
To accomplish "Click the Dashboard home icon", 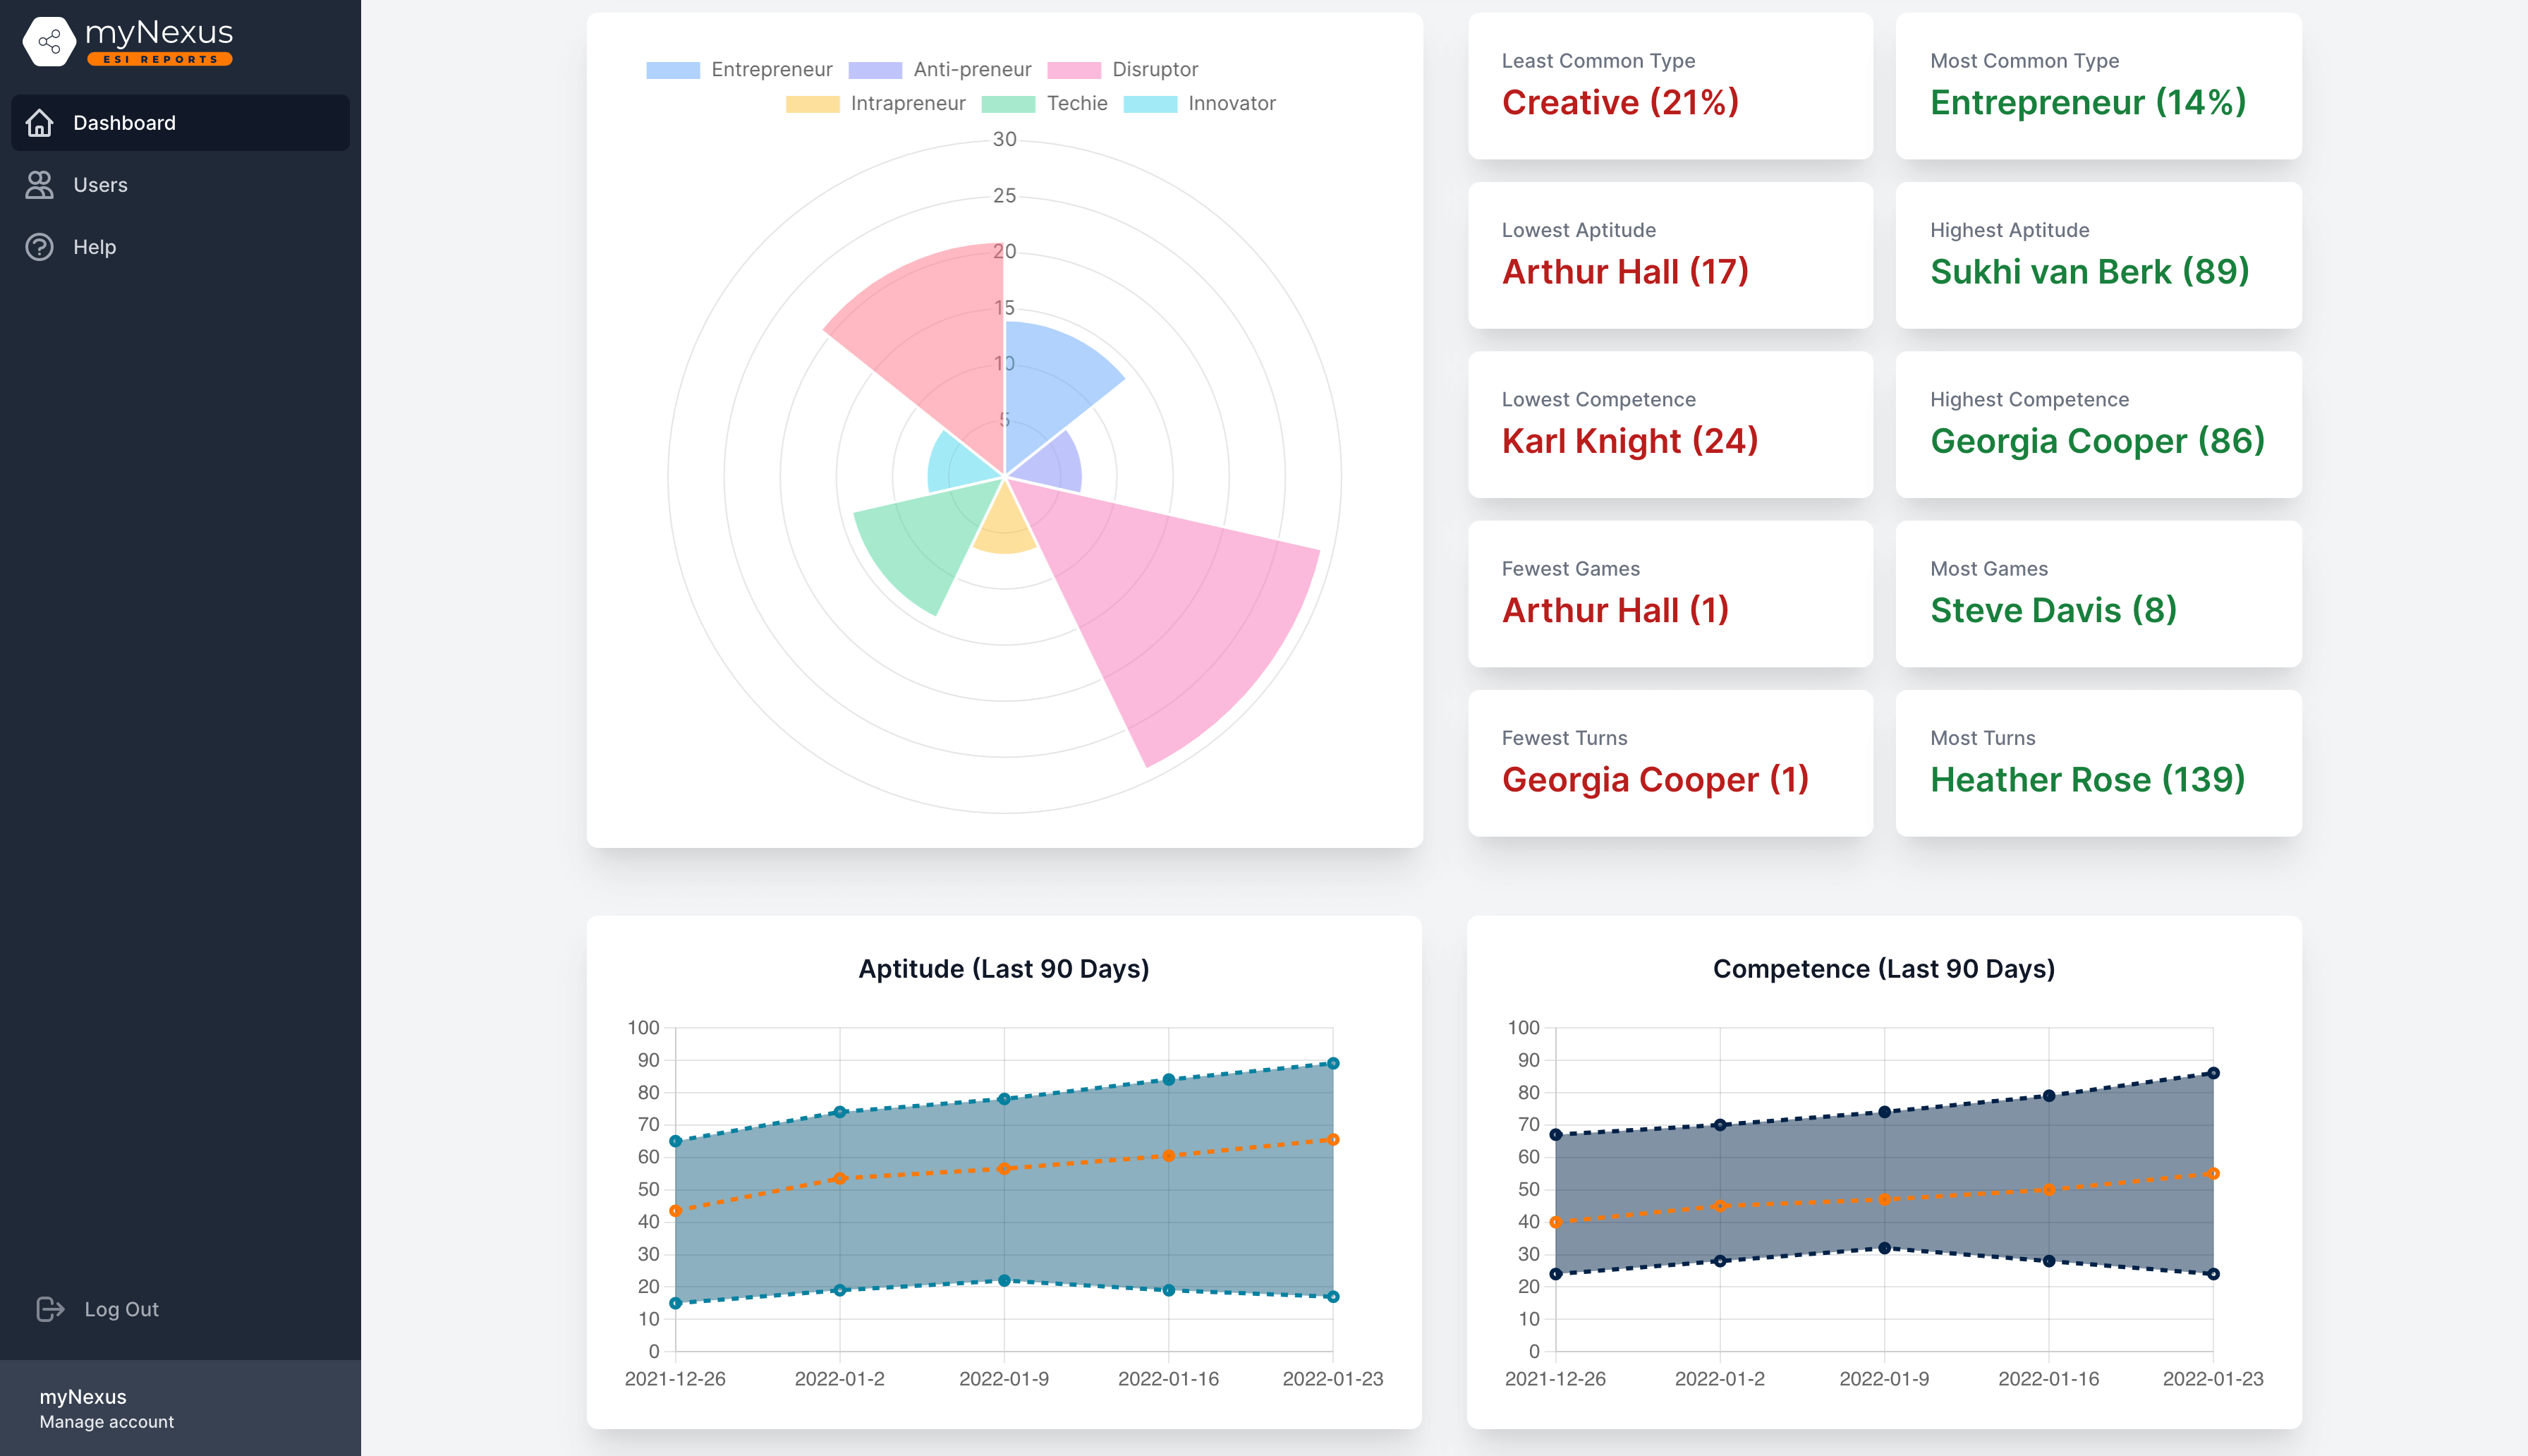I will tap(39, 123).
